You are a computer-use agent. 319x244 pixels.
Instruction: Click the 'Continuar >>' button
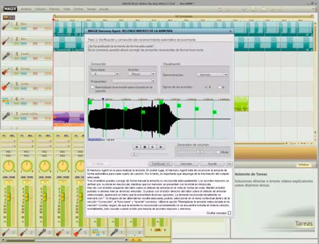tap(160, 164)
